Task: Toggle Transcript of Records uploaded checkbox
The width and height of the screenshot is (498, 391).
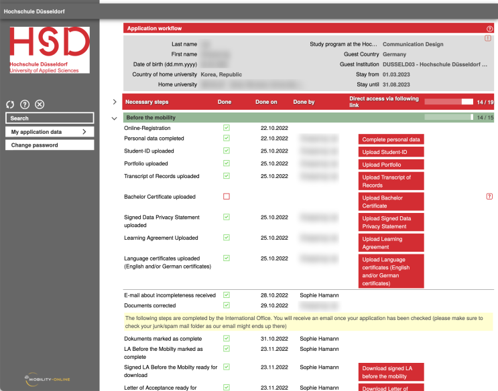Action: point(227,176)
